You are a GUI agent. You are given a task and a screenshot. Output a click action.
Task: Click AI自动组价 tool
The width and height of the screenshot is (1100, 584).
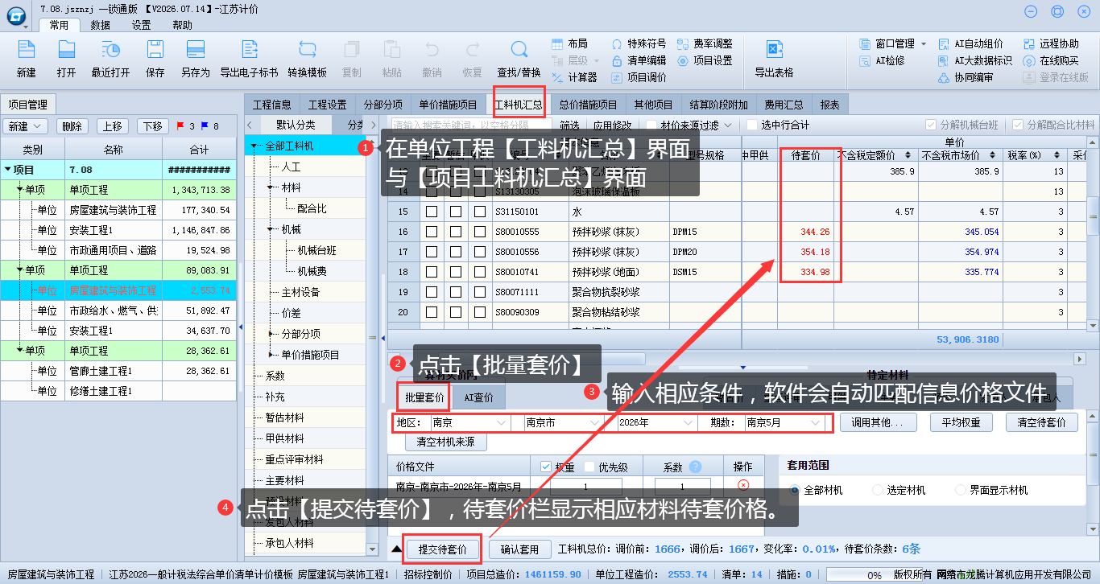click(x=971, y=43)
